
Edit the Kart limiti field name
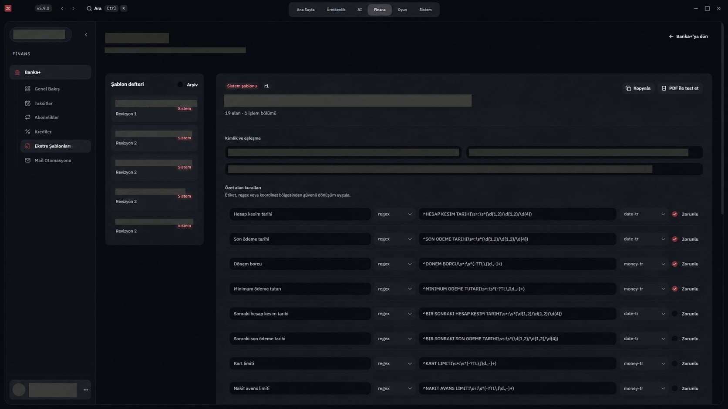[x=300, y=363]
